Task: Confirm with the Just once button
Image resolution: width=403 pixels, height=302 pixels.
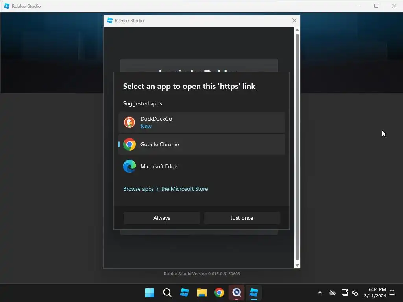Action: coord(242,218)
